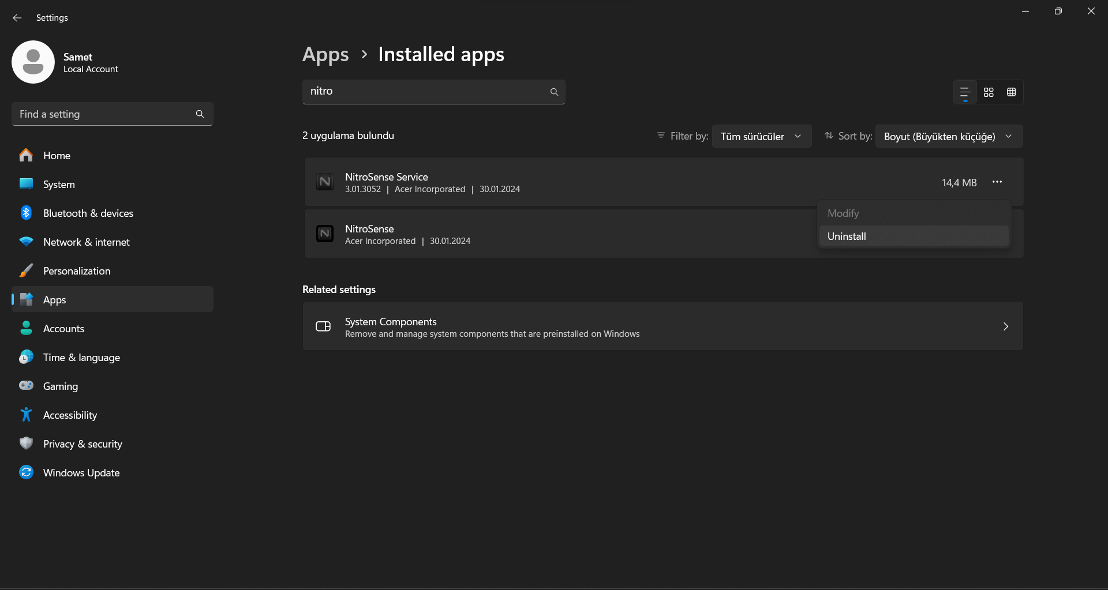
Task: Click the NitroSense app icon
Action: pyautogui.click(x=325, y=234)
